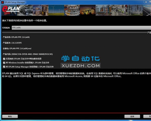Minimize the EPLAN Setup Manager window
This screenshot has width=151, height=121.
(x=146, y=2)
